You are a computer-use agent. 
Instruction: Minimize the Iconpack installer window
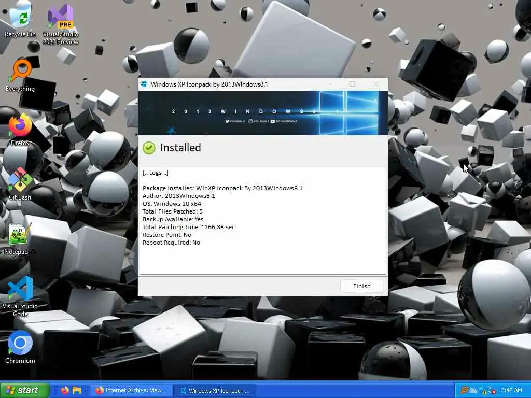[328, 84]
